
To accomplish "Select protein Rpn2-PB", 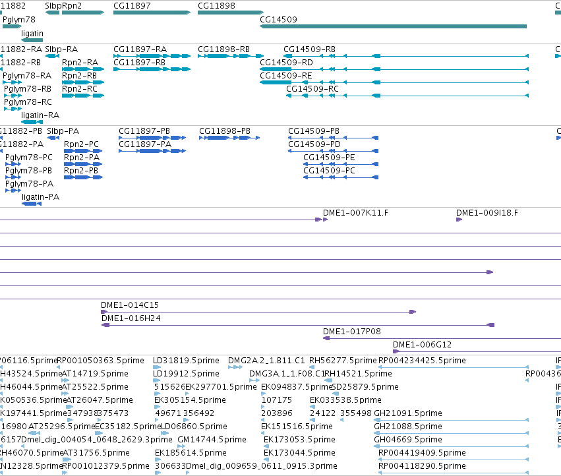I will coord(81,171).
